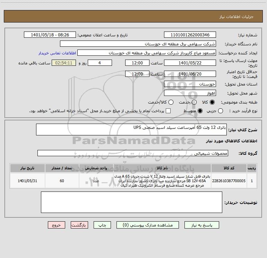Select the کالا radio button

(x=212, y=102)
